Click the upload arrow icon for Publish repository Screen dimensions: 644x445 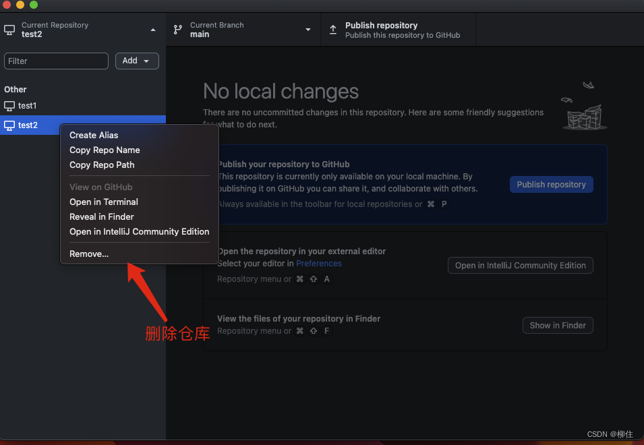[333, 30]
